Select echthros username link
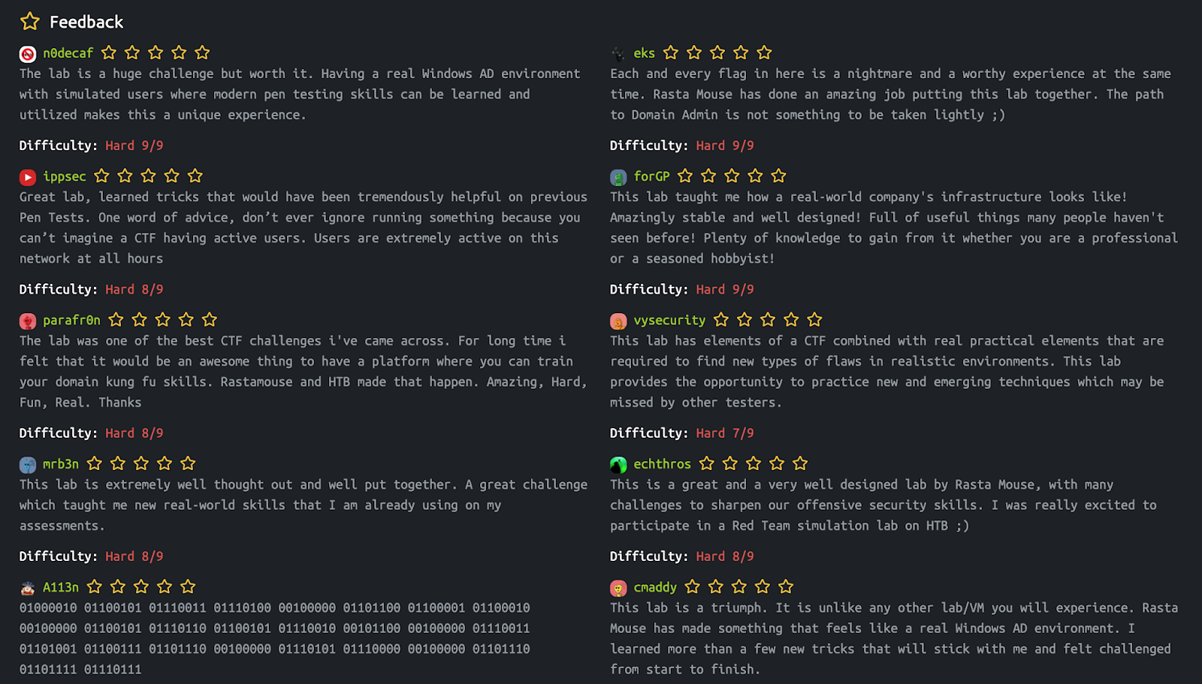The image size is (1202, 684). [x=662, y=464]
